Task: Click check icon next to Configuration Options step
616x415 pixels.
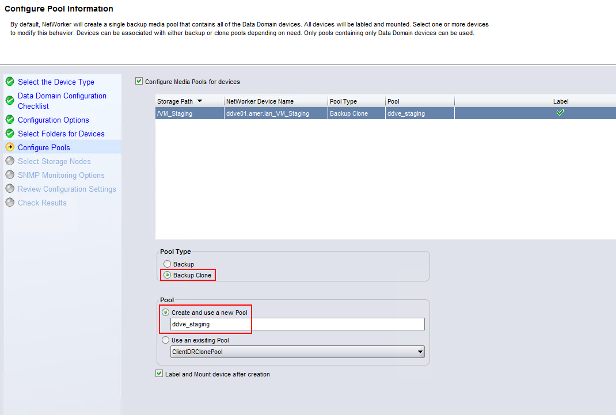Action: (x=10, y=120)
